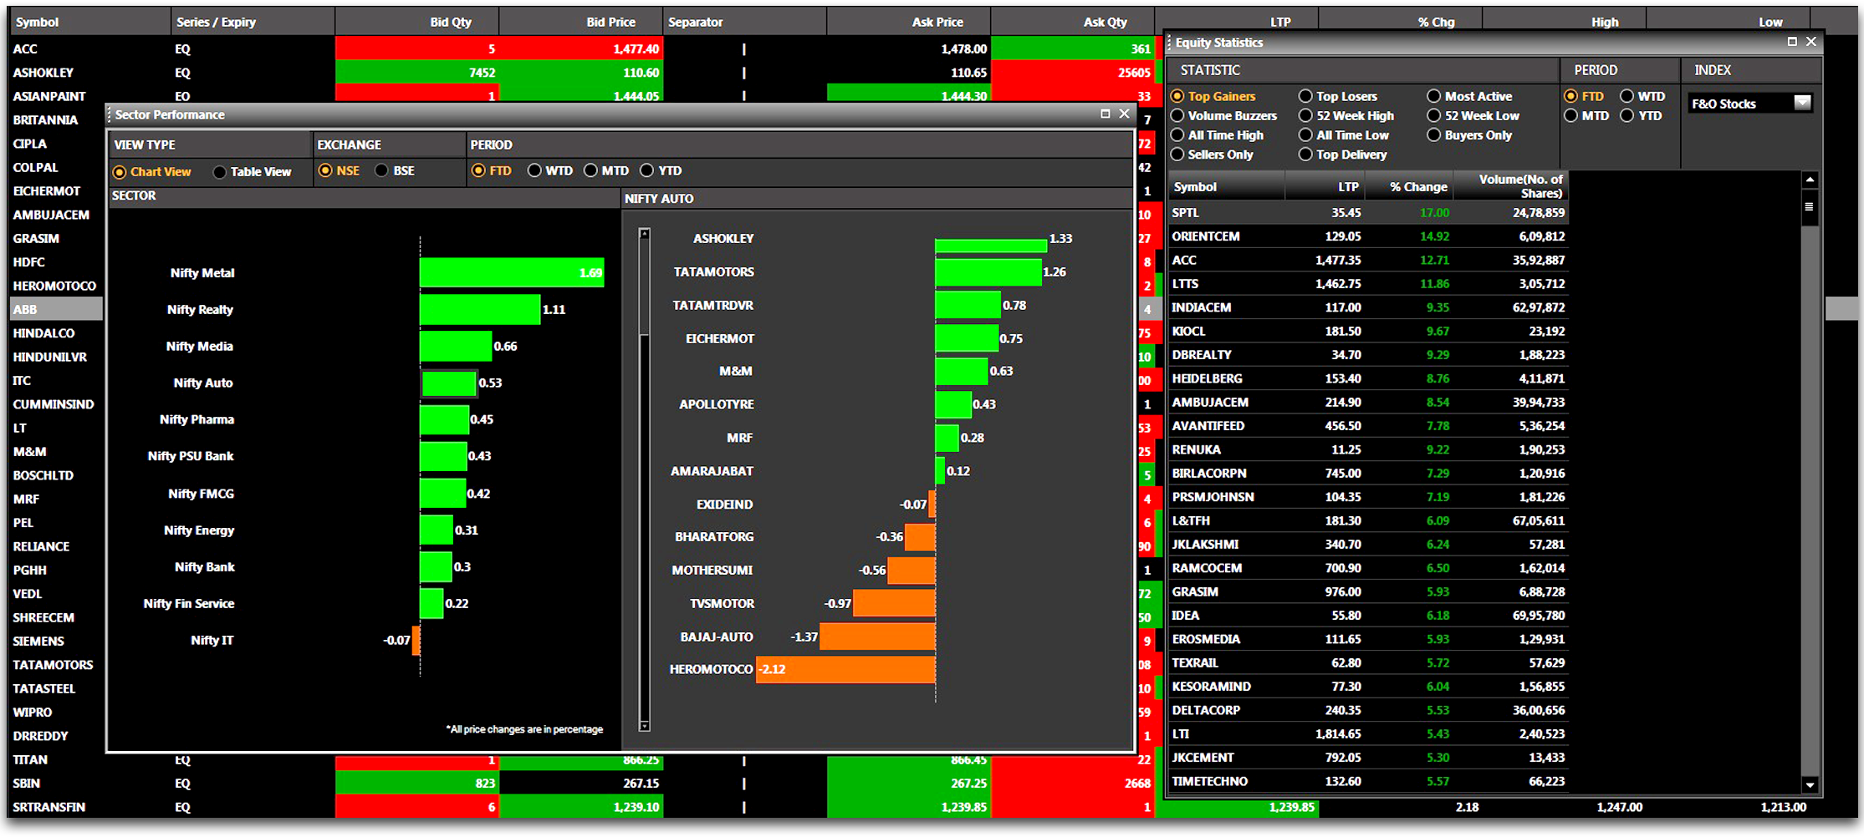Close the Equity Statistics panel
Image resolution: width=1864 pixels, height=837 pixels.
[1811, 41]
